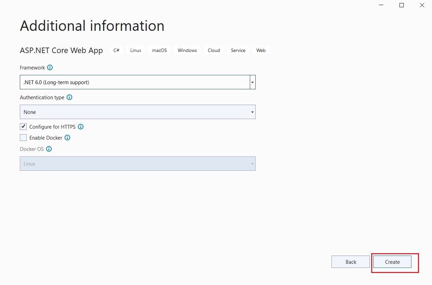
Task: Open the Docker OS dropdown showing Linux
Action: 138,164
